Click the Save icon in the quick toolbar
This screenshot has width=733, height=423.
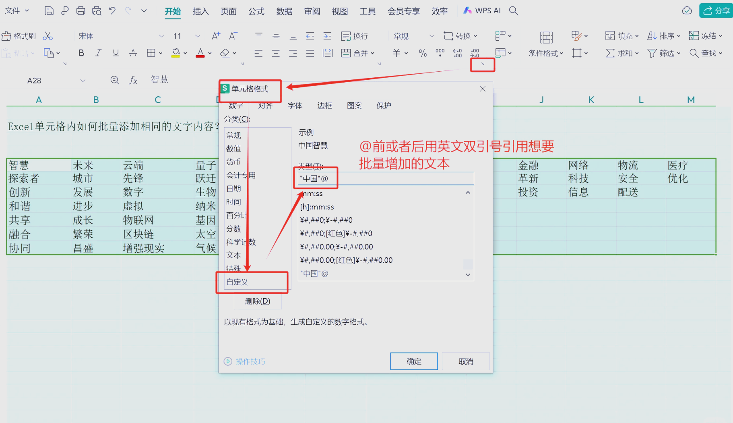tap(49, 11)
